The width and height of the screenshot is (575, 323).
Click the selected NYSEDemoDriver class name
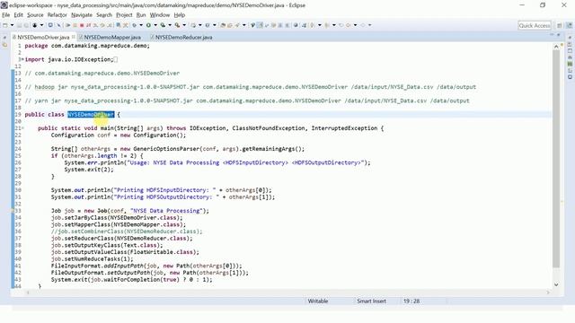click(91, 115)
